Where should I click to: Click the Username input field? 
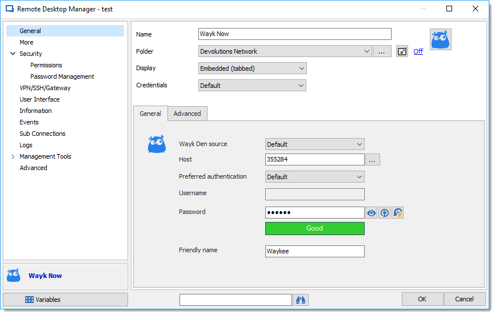(315, 194)
